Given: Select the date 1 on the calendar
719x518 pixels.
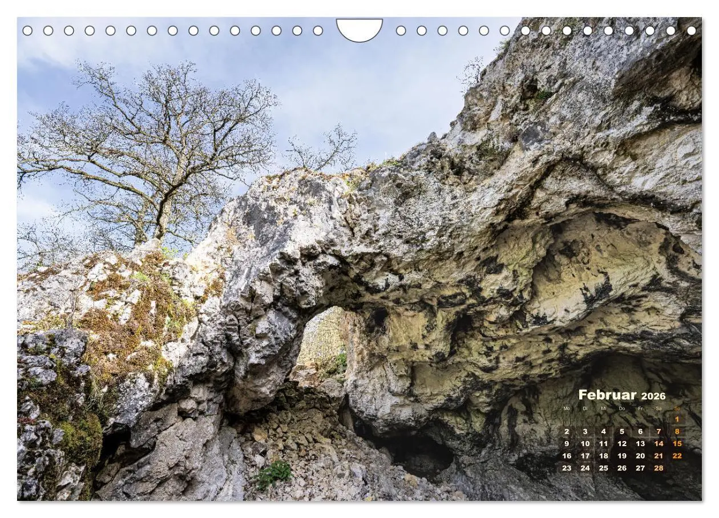Looking at the screenshot, I should (677, 418).
